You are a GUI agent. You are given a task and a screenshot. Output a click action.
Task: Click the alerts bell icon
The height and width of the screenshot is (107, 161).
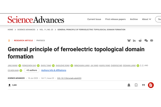(129, 85)
